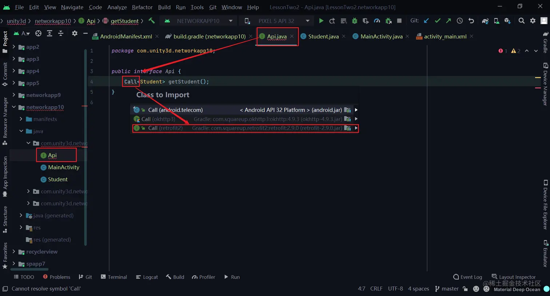Image resolution: width=550 pixels, height=296 pixels.
Task: Toggle the Structure tool window
Action: [x=5, y=219]
